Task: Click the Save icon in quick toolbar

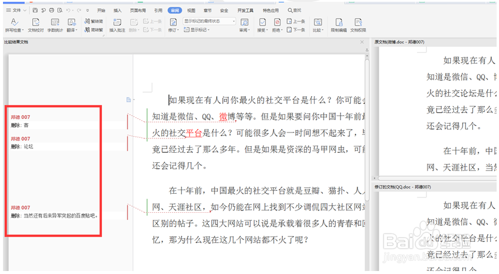Action: (35, 10)
